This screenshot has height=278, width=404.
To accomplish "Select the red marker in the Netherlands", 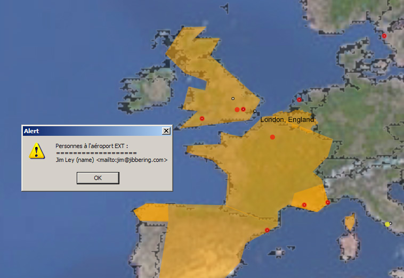I will coord(300,100).
